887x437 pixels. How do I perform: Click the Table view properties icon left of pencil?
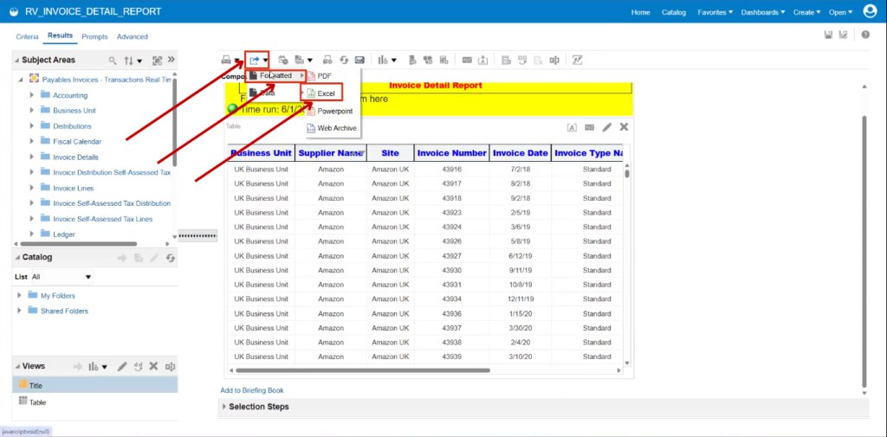tap(589, 127)
